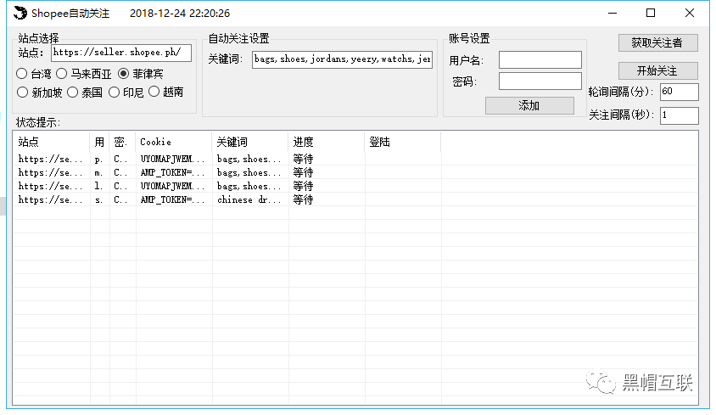The width and height of the screenshot is (716, 415).
Task: Minimize the Shopee自动关注 window
Action: [613, 13]
